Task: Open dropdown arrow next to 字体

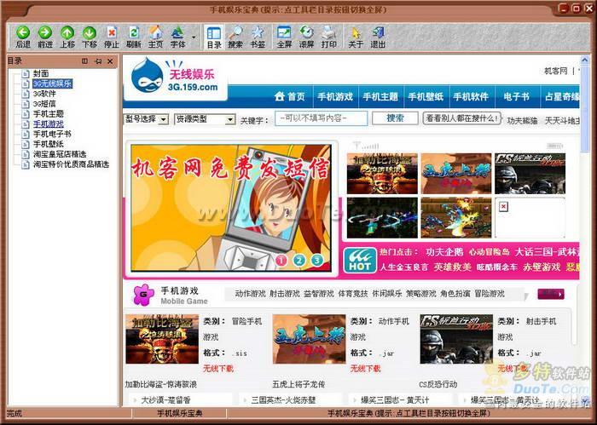Action: click(x=194, y=37)
